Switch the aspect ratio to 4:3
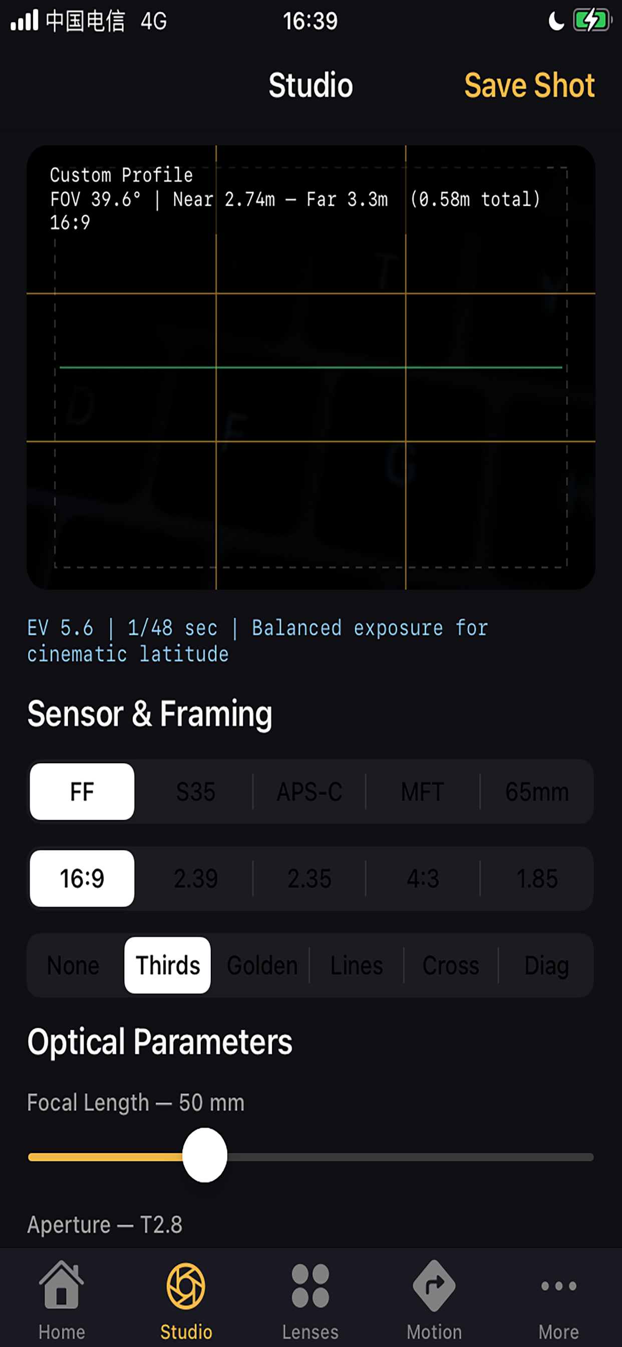The height and width of the screenshot is (1347, 622). pyautogui.click(x=423, y=878)
